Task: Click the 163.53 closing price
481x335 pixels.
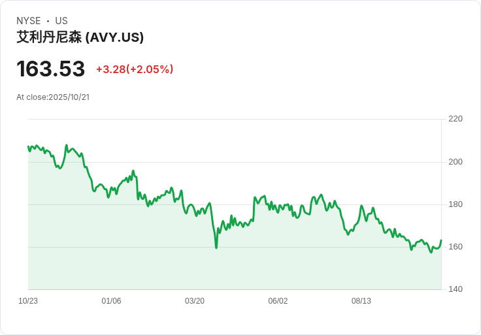Action: coord(51,69)
